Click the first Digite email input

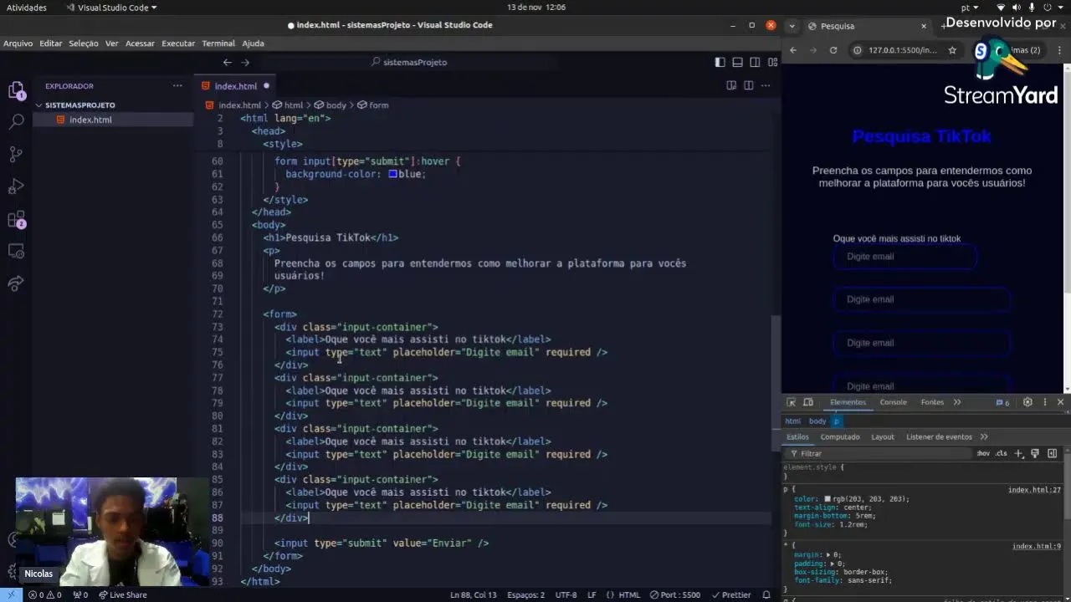click(904, 257)
